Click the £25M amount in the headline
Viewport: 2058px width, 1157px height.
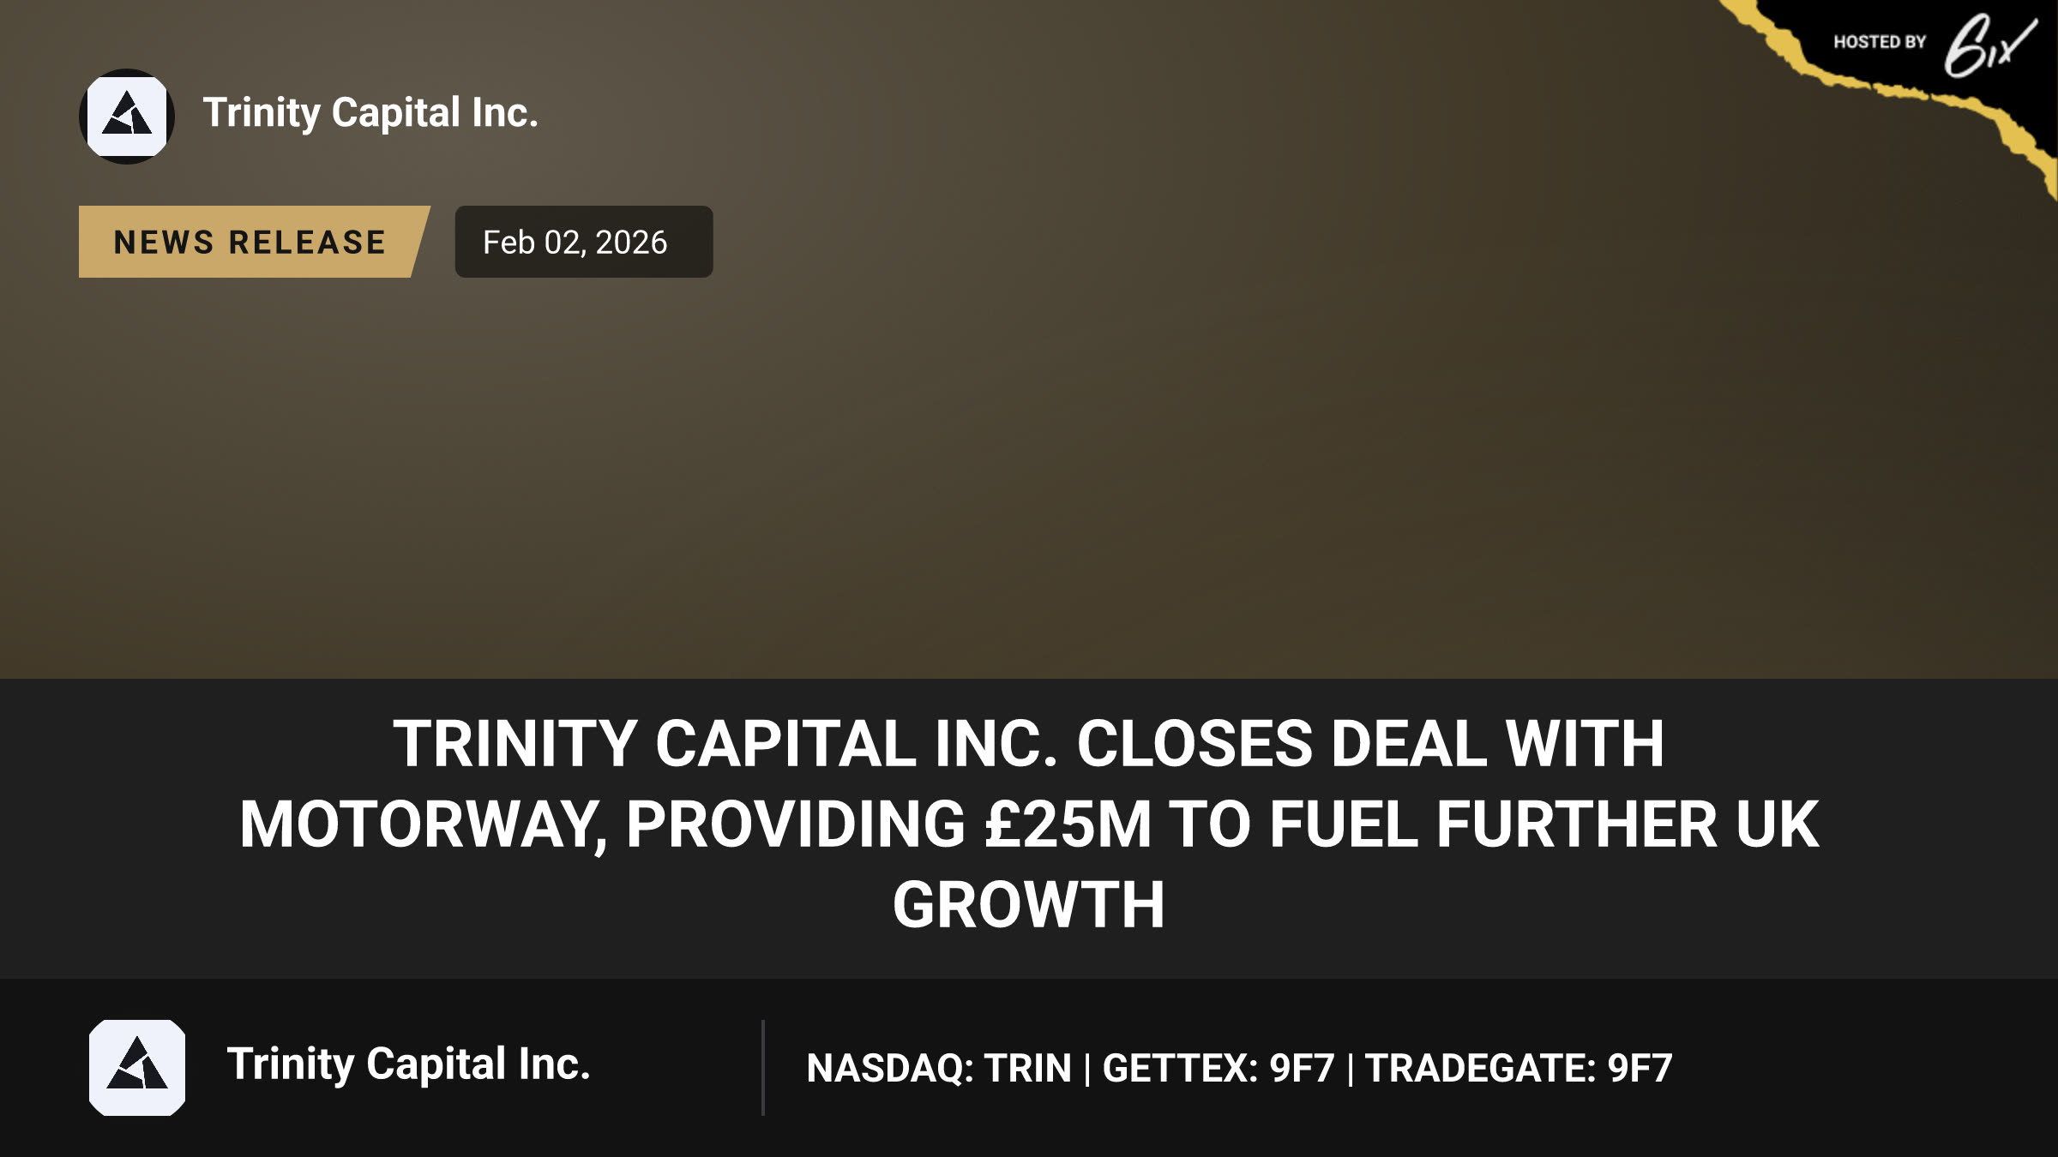pos(1068,824)
